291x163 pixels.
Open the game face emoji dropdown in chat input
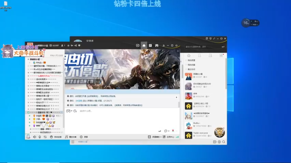coord(69,111)
